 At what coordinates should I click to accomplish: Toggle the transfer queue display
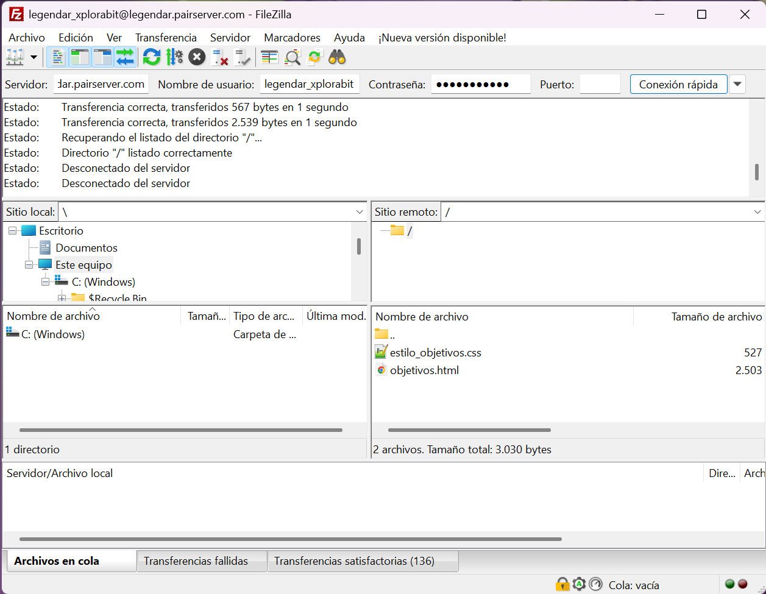124,58
